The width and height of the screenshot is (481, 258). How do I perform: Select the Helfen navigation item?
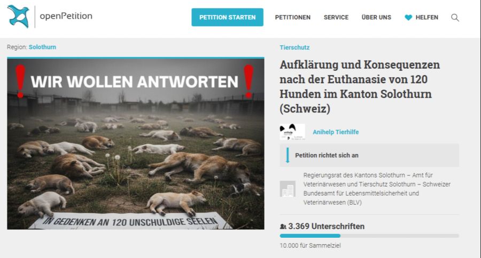[426, 18]
